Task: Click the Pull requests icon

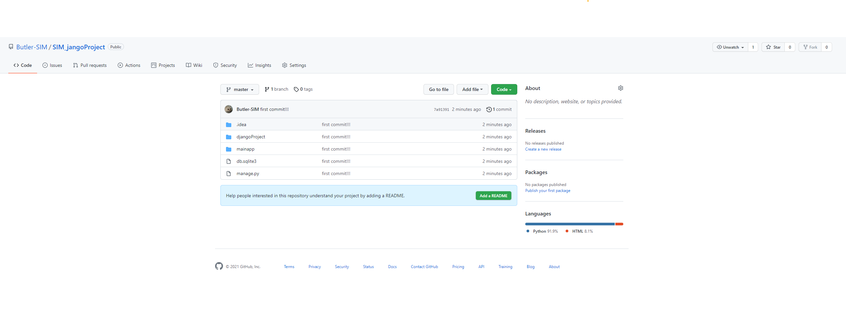Action: tap(76, 65)
